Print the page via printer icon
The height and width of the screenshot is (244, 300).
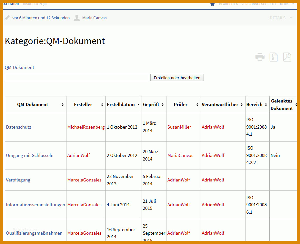pos(260,57)
